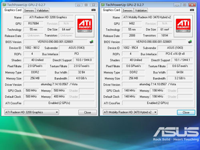Open the Validation tab in left window
The image size is (200, 150).
click(x=42, y=10)
